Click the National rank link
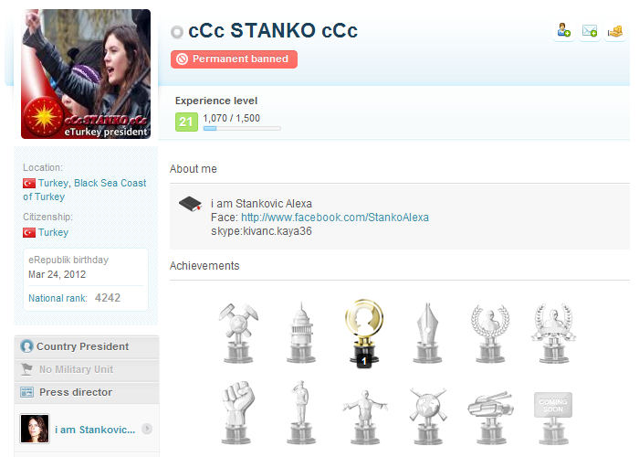This screenshot has width=639, height=457. 58,298
